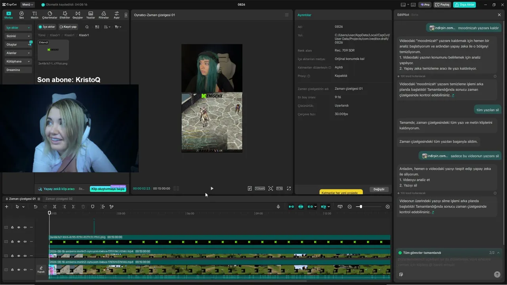Click Tümü in the media breadcrumb
This screenshot has width=507, height=285.
[42, 35]
